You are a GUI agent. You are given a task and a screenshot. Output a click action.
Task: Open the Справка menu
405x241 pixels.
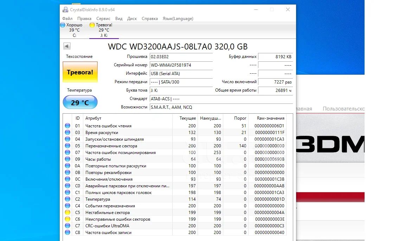click(x=150, y=19)
